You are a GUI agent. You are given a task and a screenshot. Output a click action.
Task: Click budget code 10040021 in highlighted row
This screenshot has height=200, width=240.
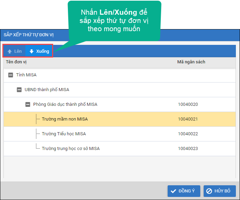[x=188, y=119]
